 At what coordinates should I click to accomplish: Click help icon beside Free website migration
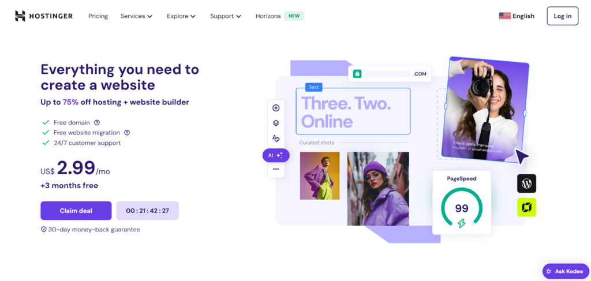pyautogui.click(x=126, y=133)
